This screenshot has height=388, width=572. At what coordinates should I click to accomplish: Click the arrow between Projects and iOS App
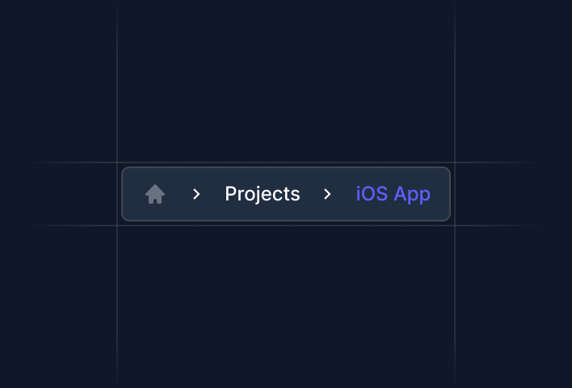tap(327, 194)
